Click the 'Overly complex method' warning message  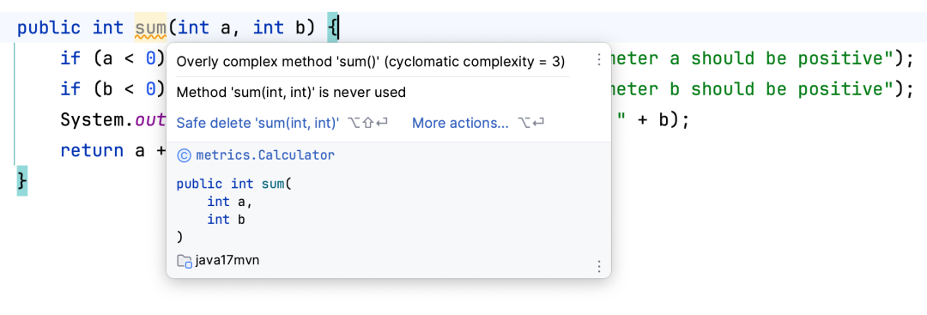(x=371, y=61)
